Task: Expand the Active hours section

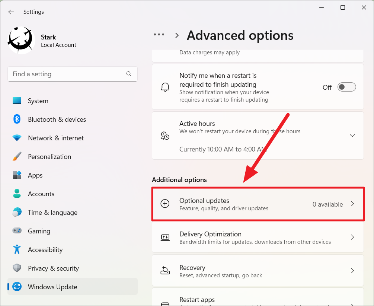Action: pyautogui.click(x=352, y=136)
